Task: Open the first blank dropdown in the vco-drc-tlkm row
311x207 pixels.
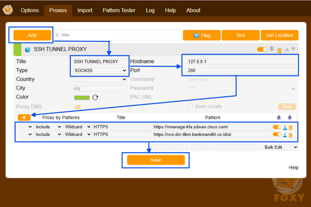Action: coord(26,134)
